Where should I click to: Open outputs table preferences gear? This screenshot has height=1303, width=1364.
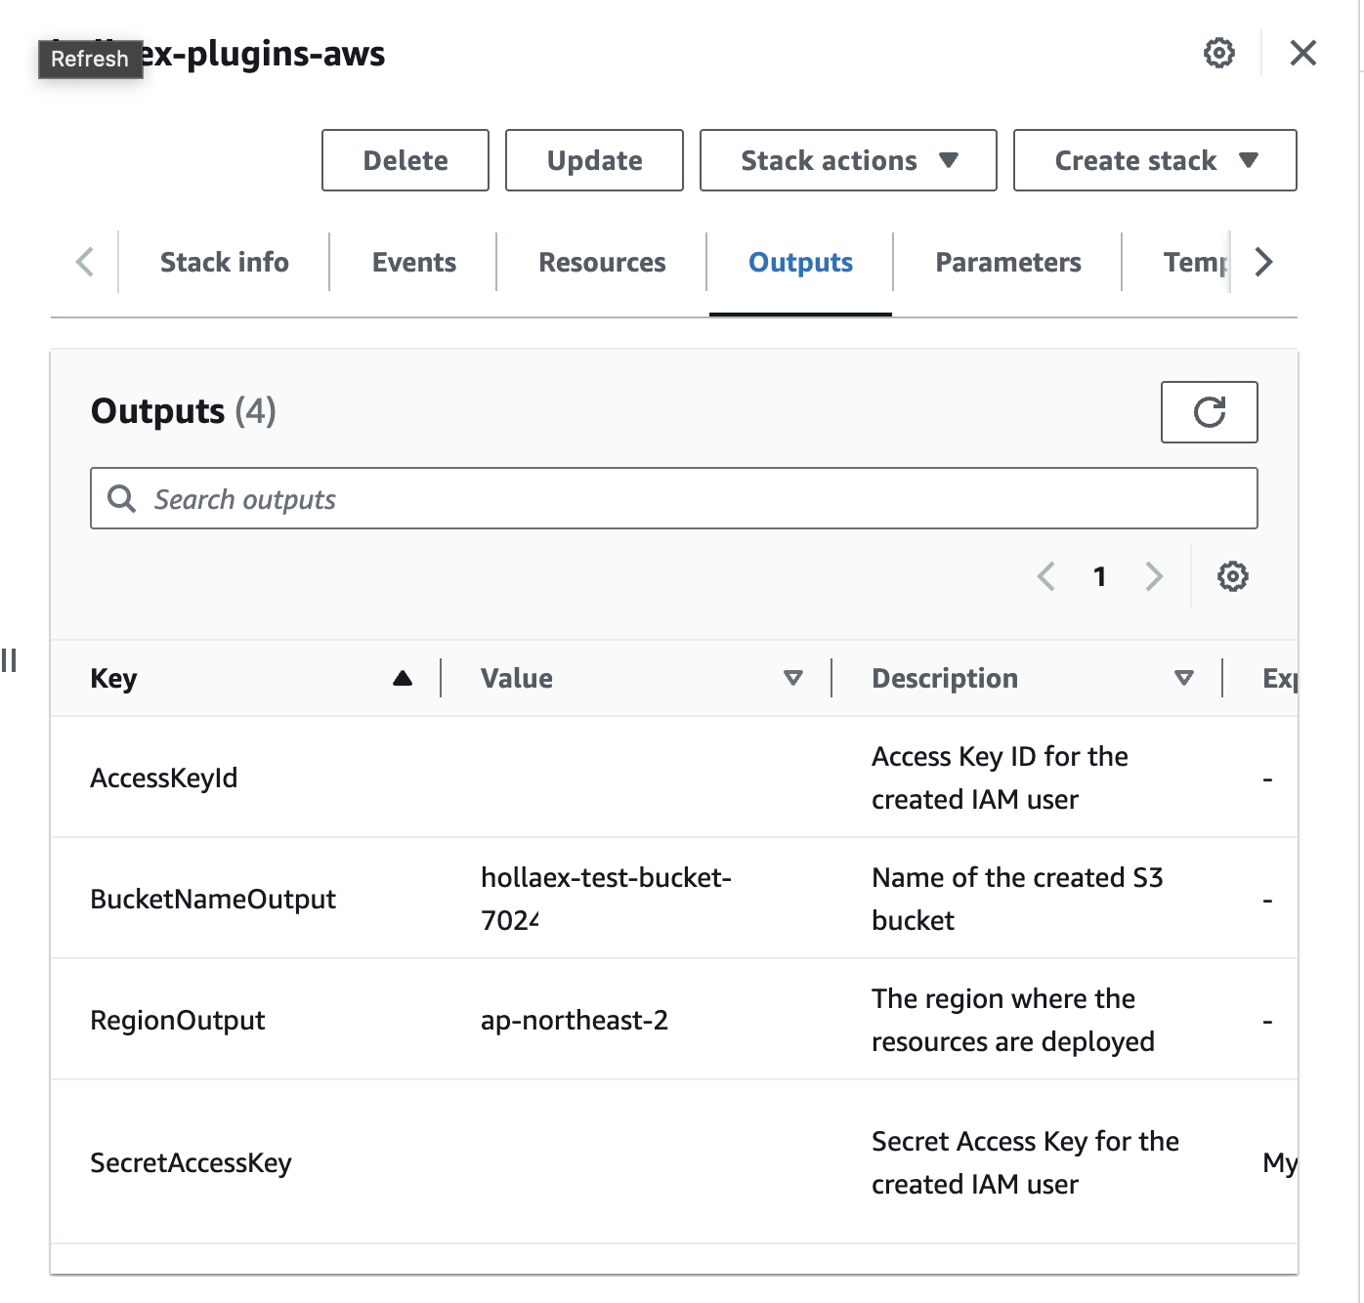[x=1232, y=576]
